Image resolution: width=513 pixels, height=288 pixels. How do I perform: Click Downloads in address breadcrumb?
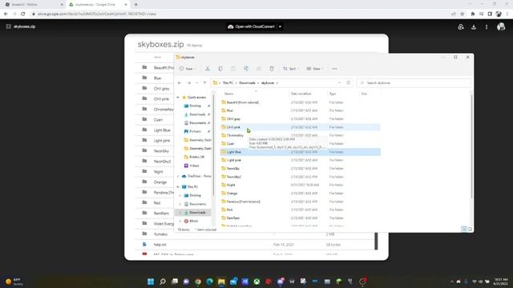click(247, 83)
